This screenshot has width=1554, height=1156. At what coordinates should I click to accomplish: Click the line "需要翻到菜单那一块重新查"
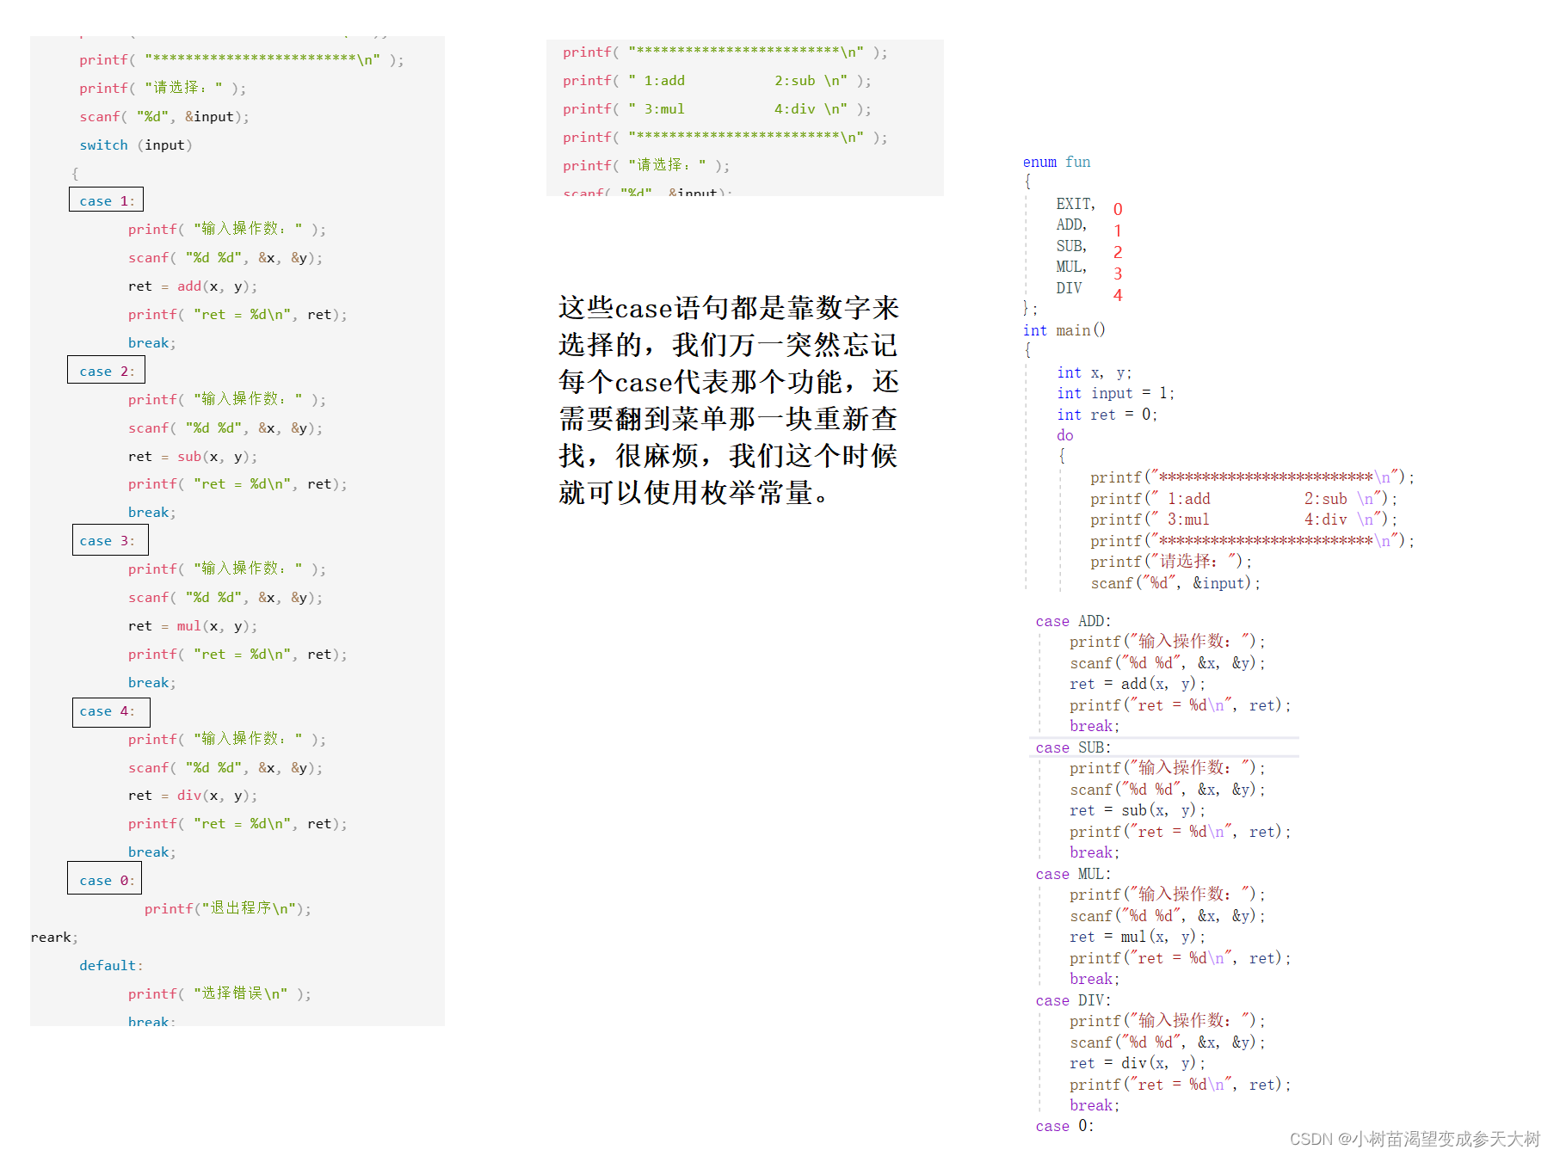coord(729,419)
